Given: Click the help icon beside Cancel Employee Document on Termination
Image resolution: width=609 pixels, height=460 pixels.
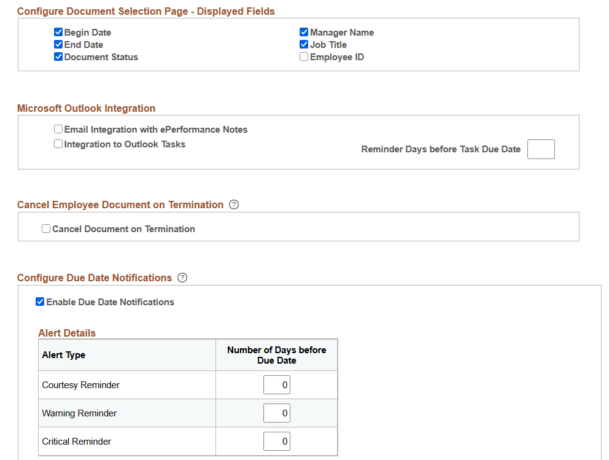Looking at the screenshot, I should pyautogui.click(x=234, y=205).
